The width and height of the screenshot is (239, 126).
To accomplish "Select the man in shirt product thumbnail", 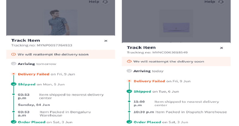I will (61, 22).
